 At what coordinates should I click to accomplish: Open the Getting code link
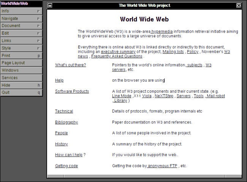pyautogui.click(x=66, y=166)
